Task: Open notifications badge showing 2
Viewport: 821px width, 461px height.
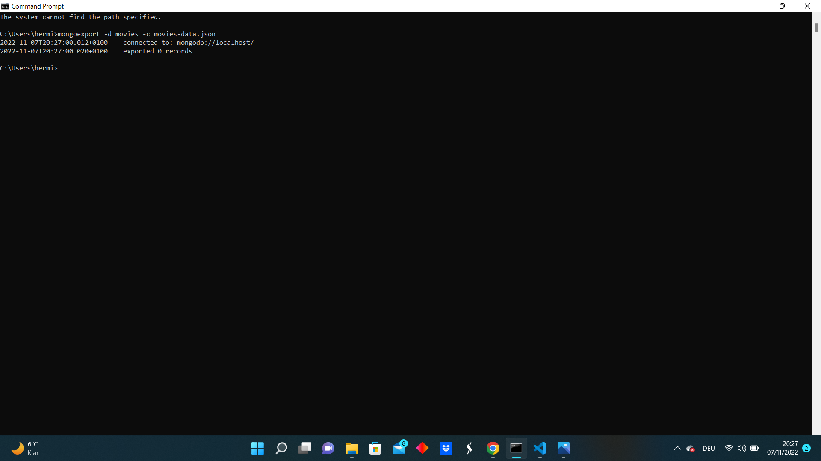Action: (806, 448)
